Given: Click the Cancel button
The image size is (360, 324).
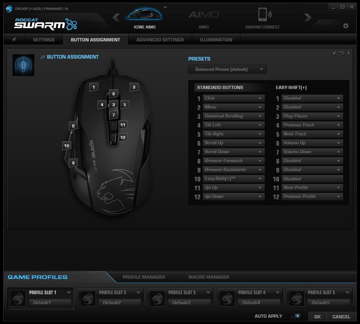Looking at the screenshot, I should [x=341, y=317].
